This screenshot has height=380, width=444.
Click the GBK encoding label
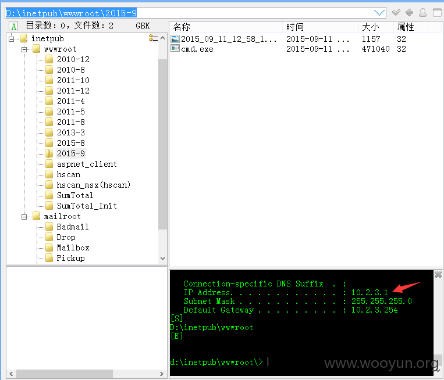pos(143,26)
